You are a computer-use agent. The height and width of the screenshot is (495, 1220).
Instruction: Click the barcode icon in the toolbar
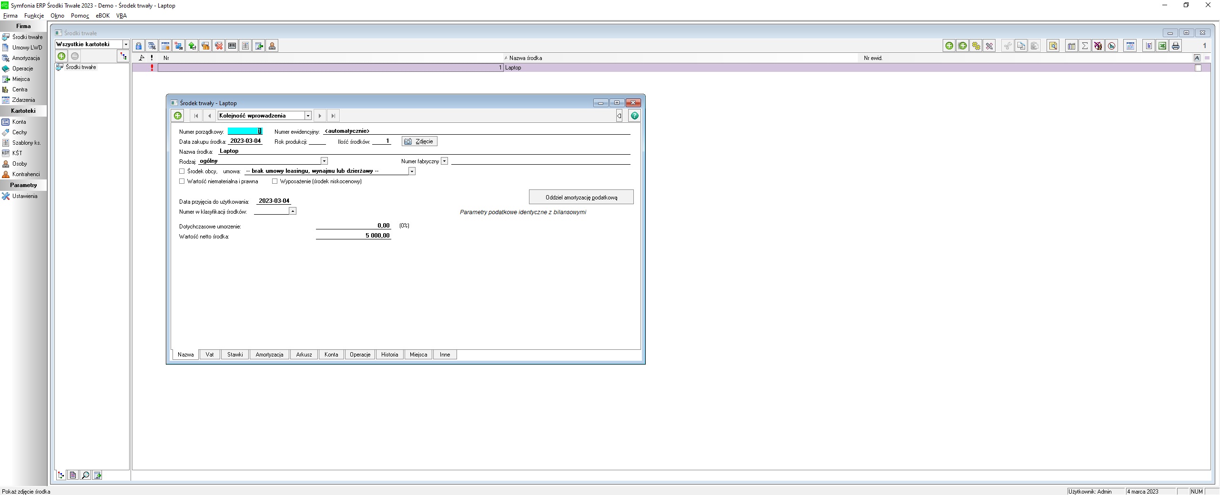point(232,46)
